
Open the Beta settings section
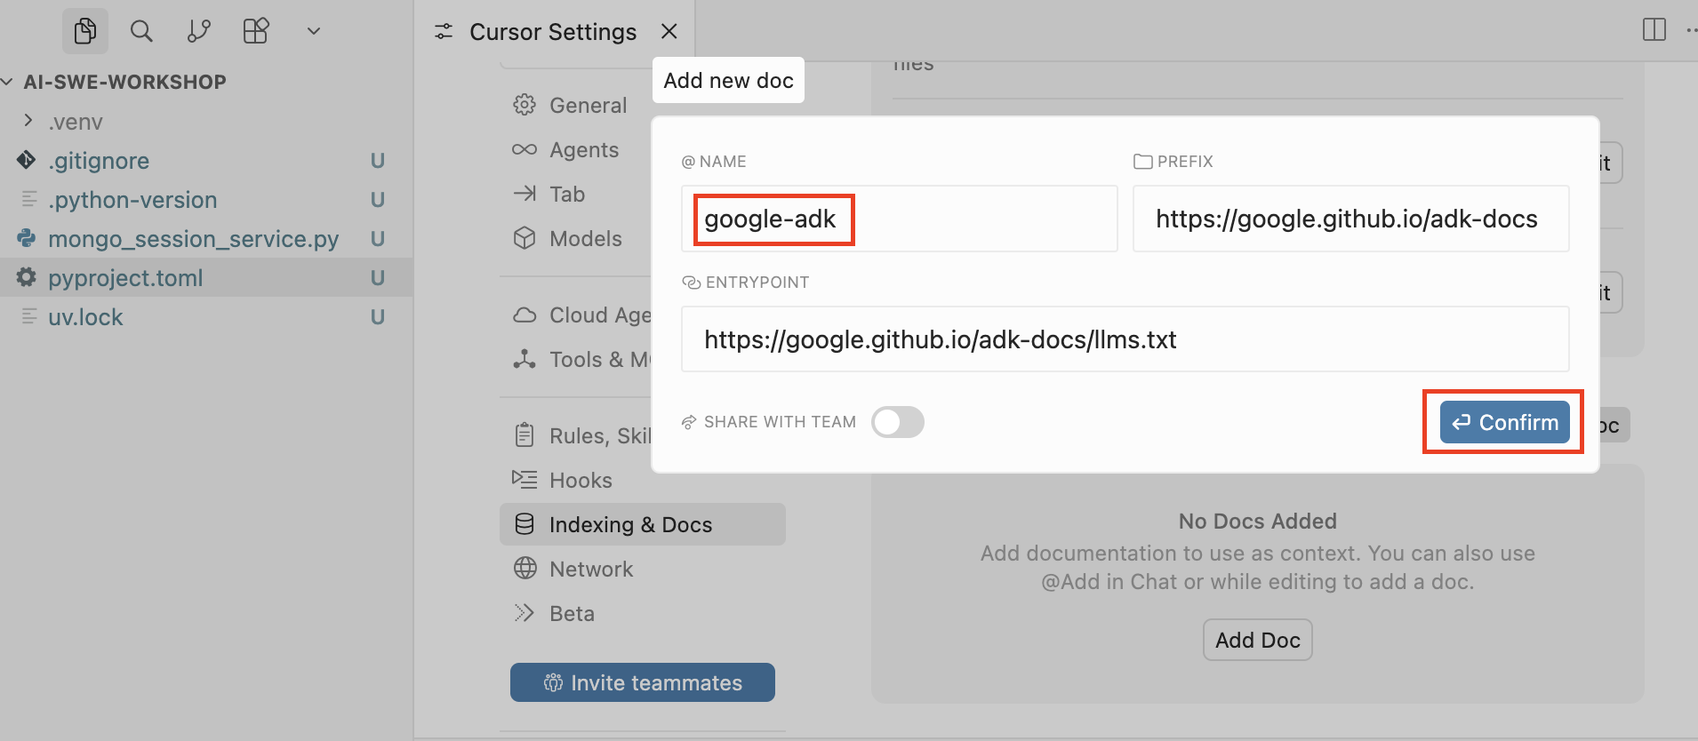(572, 613)
